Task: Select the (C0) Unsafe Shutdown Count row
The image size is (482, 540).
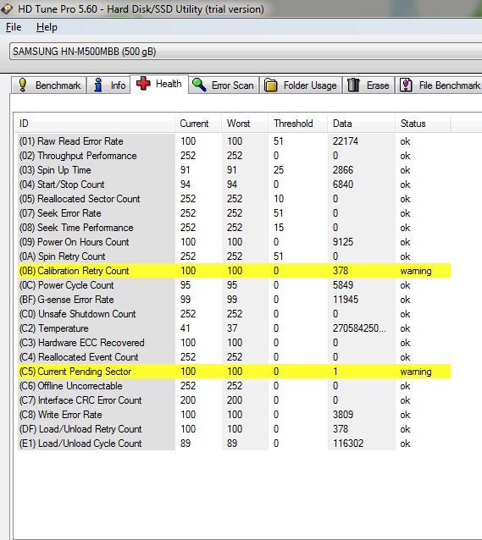Action: coord(234,314)
